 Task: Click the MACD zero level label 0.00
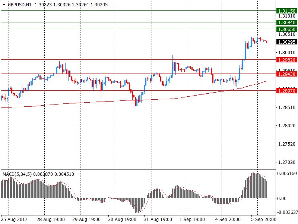coord(282,199)
